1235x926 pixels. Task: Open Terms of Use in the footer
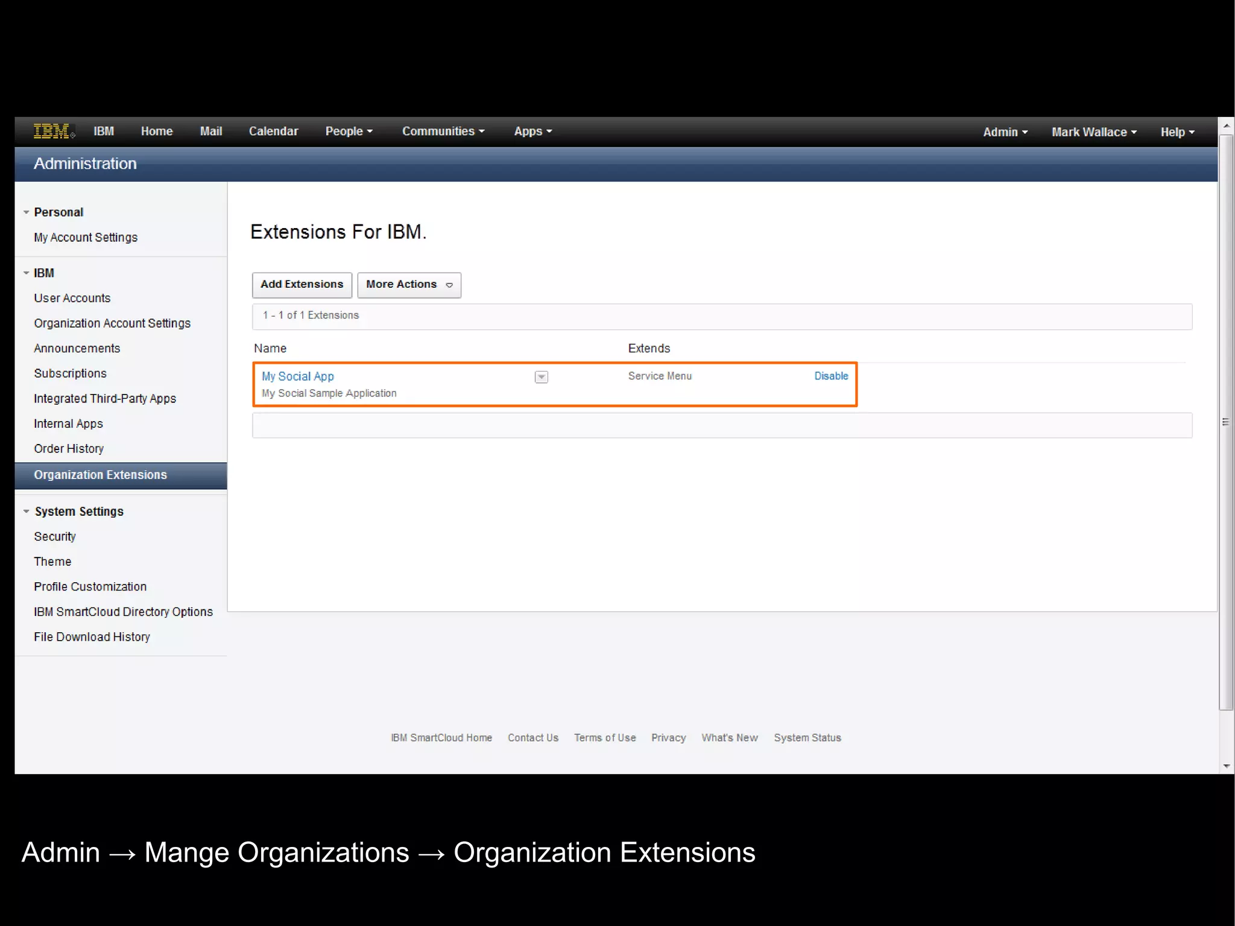[605, 738]
